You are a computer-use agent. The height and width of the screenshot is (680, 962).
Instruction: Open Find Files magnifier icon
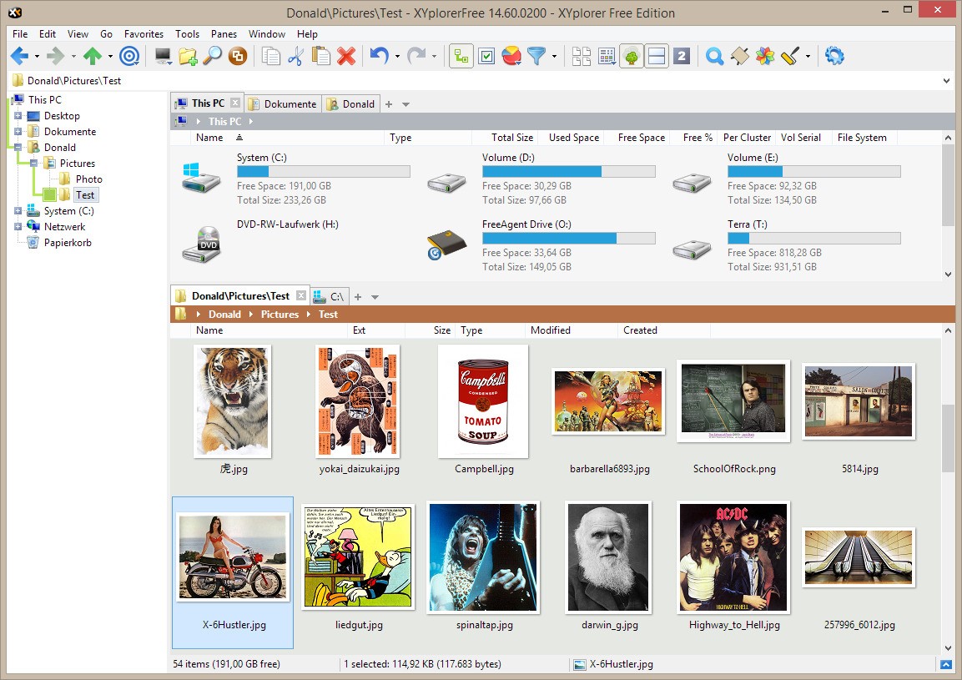(212, 57)
